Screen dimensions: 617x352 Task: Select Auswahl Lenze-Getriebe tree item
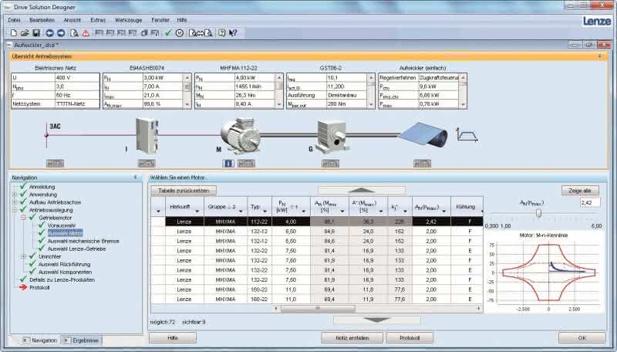click(76, 249)
